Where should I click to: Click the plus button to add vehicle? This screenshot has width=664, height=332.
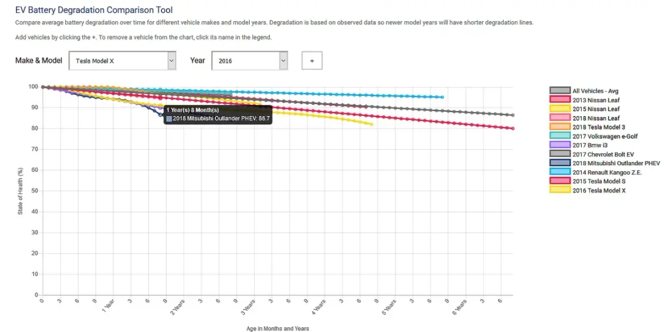tap(311, 61)
